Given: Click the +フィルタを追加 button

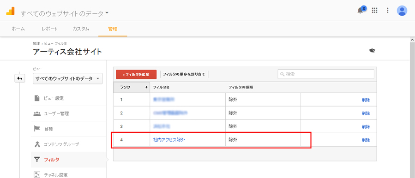Looking at the screenshot, I should coord(136,75).
